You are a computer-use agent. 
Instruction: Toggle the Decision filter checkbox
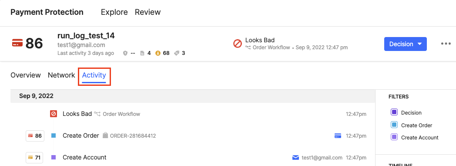click(394, 112)
